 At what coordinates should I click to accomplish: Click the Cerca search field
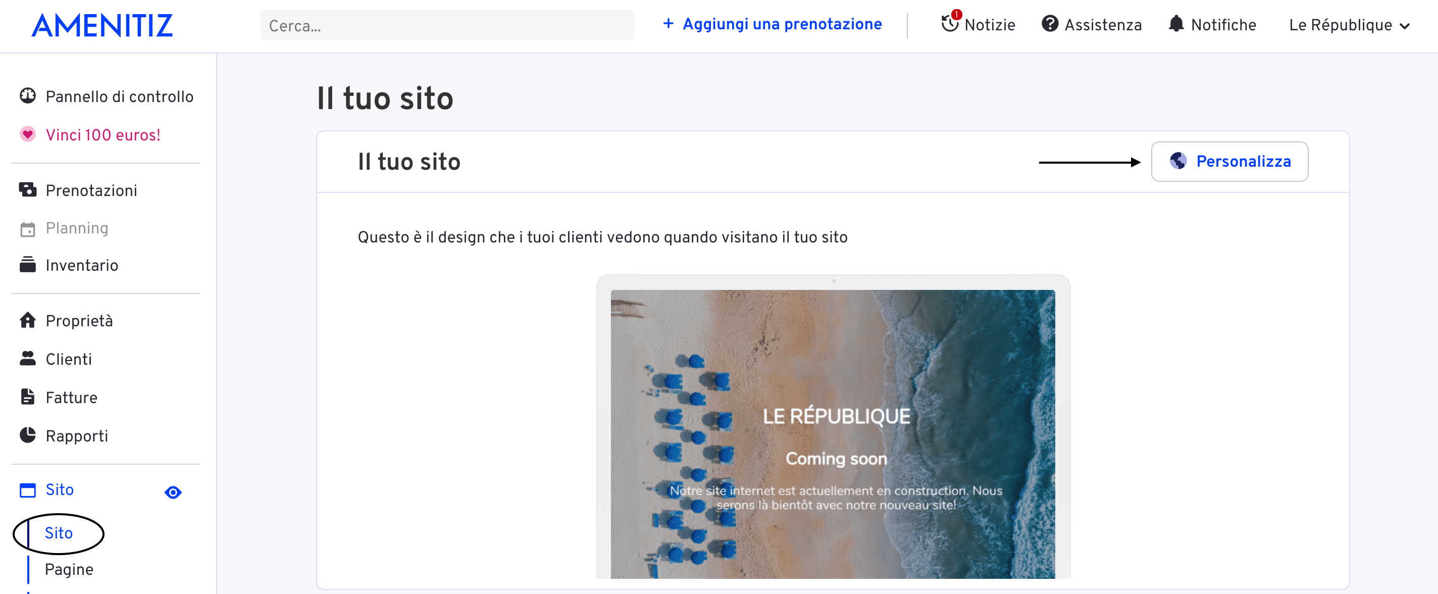click(446, 26)
